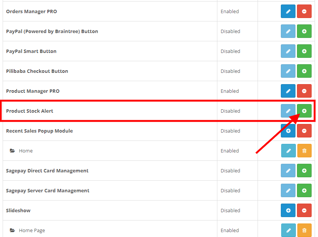318x237 pixels.
Task: Select the "Recent Sales Popup Module" name
Action: pos(39,131)
